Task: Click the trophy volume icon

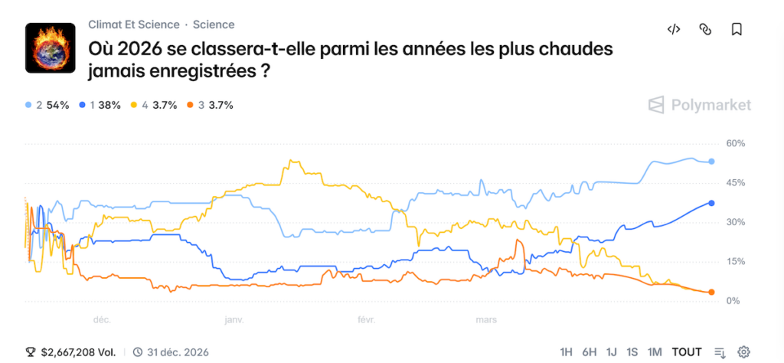Action: [x=31, y=352]
